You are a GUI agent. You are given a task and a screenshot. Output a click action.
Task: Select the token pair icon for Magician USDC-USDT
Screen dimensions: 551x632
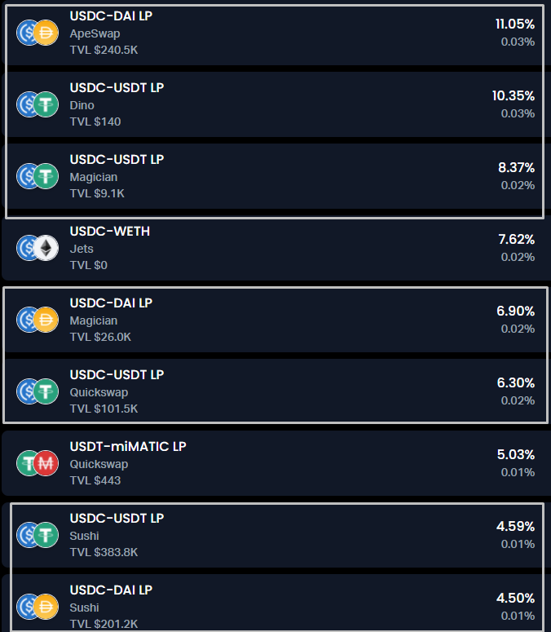37,176
